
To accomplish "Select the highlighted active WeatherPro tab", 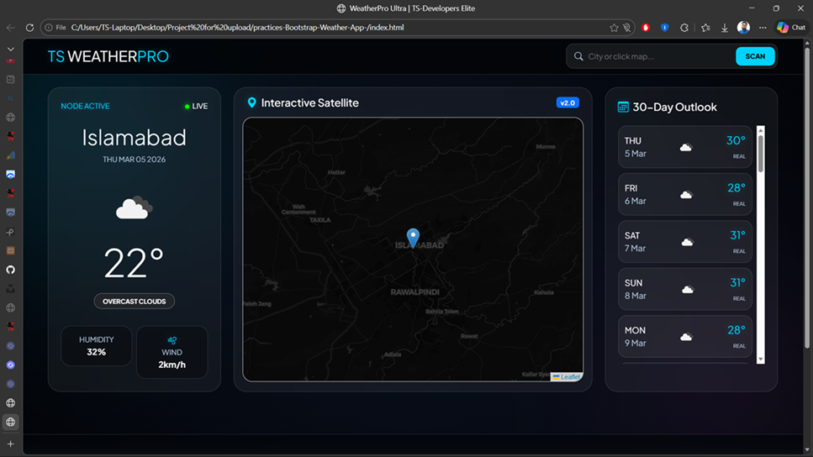I will [10, 423].
